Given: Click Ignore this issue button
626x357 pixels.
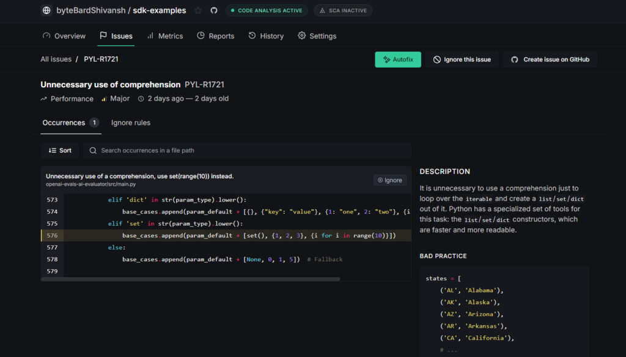Looking at the screenshot, I should (462, 59).
